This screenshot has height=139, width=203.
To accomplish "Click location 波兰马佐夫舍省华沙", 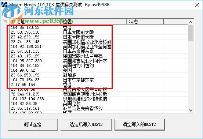I will [x=83, y=108].
